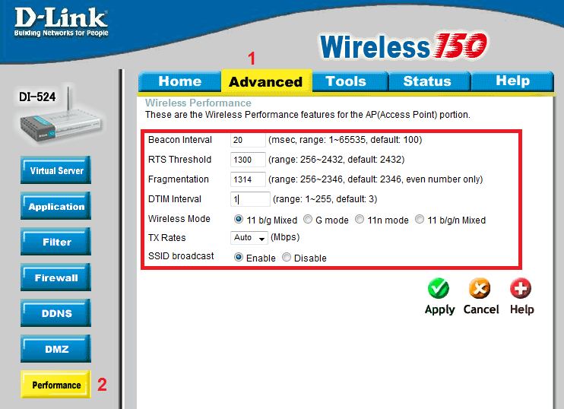Open the Advanced tab
This screenshot has height=409, width=564.
[x=266, y=81]
